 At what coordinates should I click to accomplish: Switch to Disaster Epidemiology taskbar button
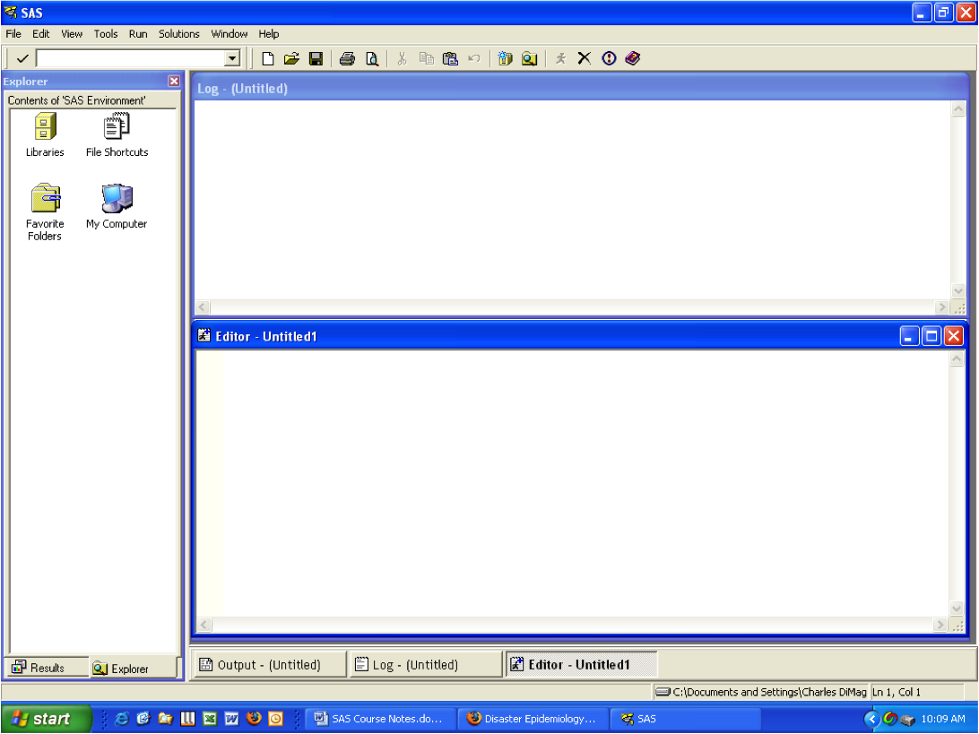[x=533, y=719]
